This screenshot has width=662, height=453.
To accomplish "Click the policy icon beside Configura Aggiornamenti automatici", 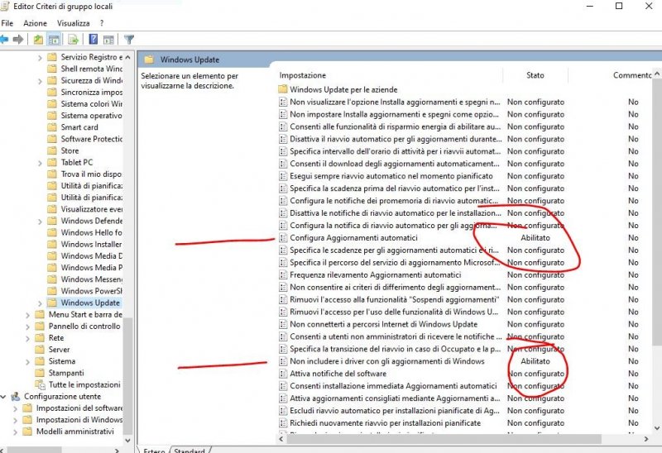I will click(283, 238).
